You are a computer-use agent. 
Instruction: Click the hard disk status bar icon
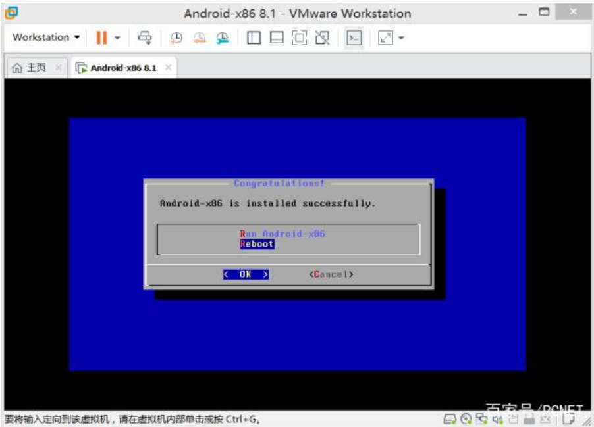450,419
